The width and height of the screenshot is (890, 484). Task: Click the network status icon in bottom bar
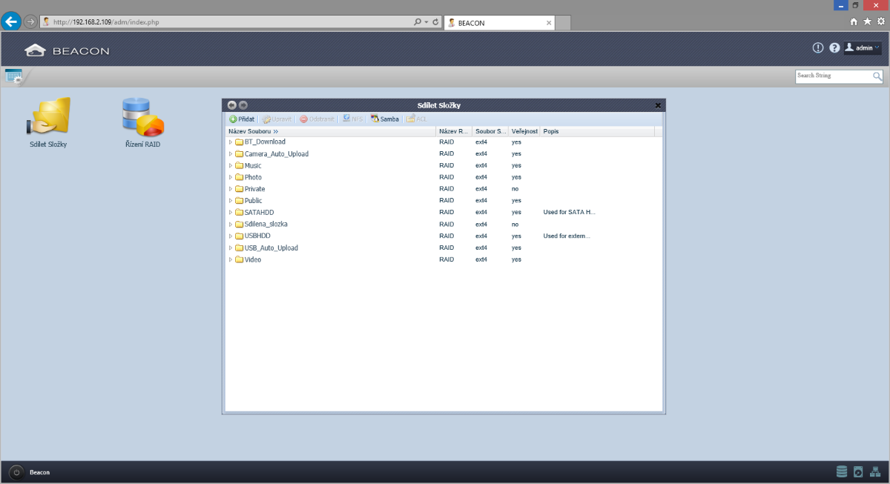coord(875,471)
